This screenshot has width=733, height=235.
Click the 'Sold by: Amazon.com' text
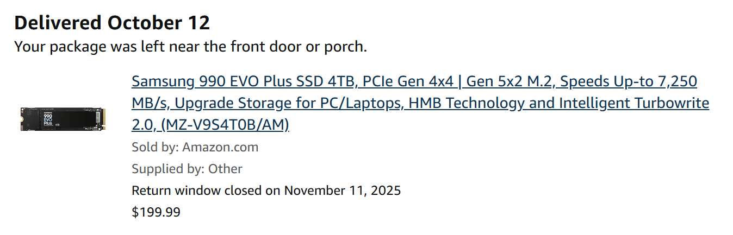click(195, 147)
